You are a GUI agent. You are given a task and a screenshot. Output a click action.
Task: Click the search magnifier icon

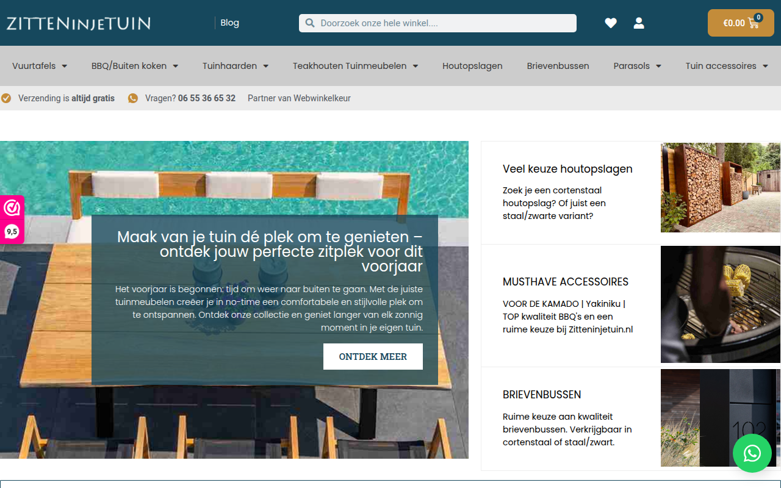pos(310,23)
